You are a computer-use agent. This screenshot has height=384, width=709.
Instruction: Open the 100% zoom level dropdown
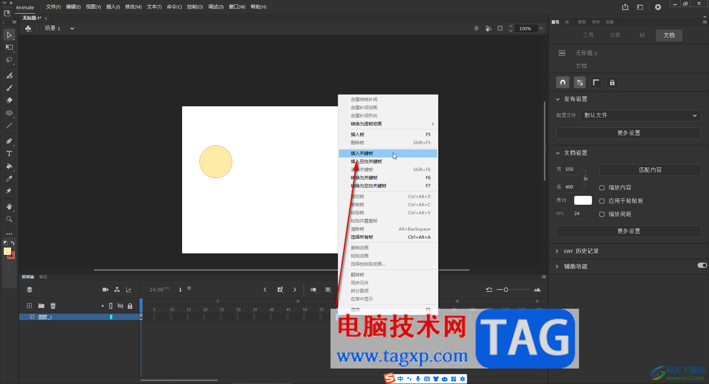(541, 28)
